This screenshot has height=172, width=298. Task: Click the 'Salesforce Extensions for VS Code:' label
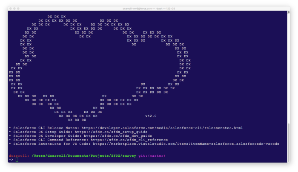[52, 144]
